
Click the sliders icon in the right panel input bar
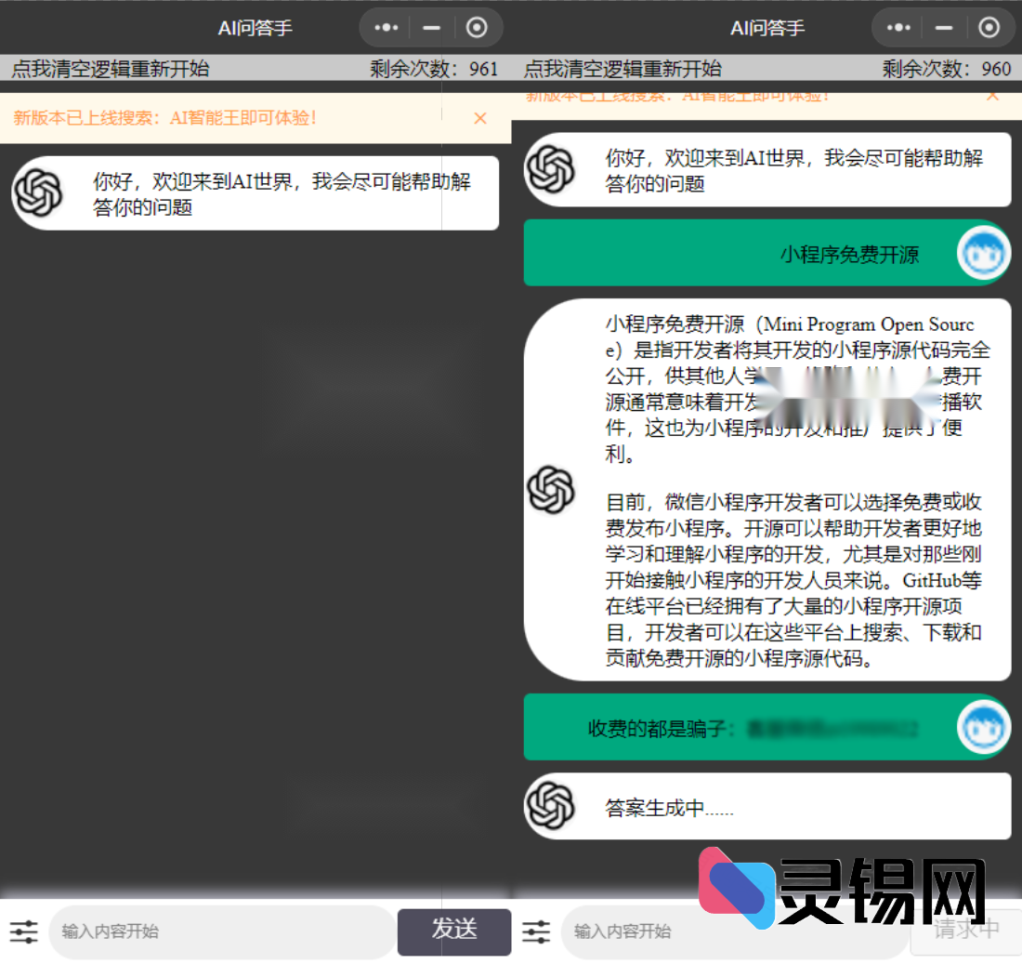(x=536, y=931)
